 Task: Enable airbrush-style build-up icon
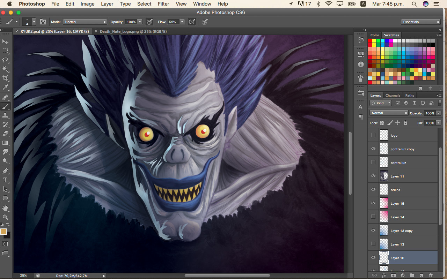pyautogui.click(x=191, y=22)
